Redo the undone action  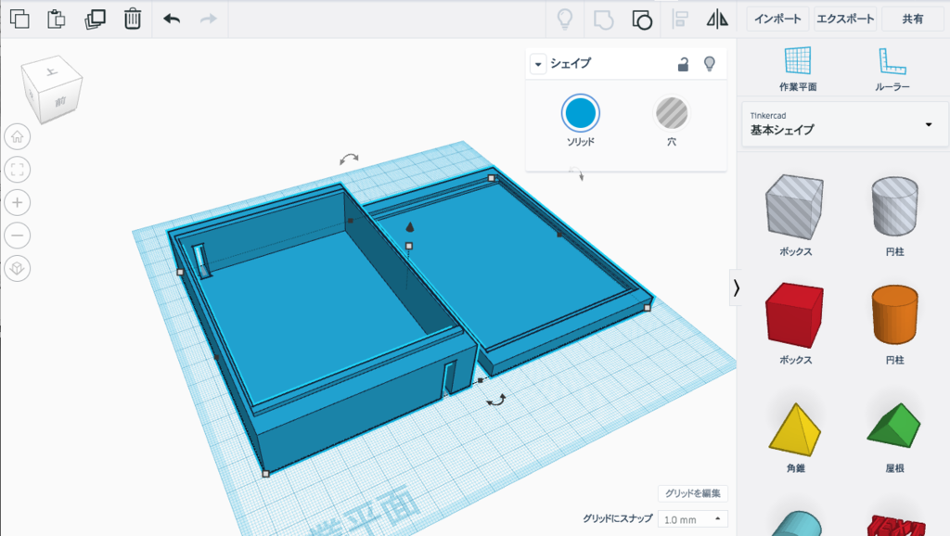(209, 19)
